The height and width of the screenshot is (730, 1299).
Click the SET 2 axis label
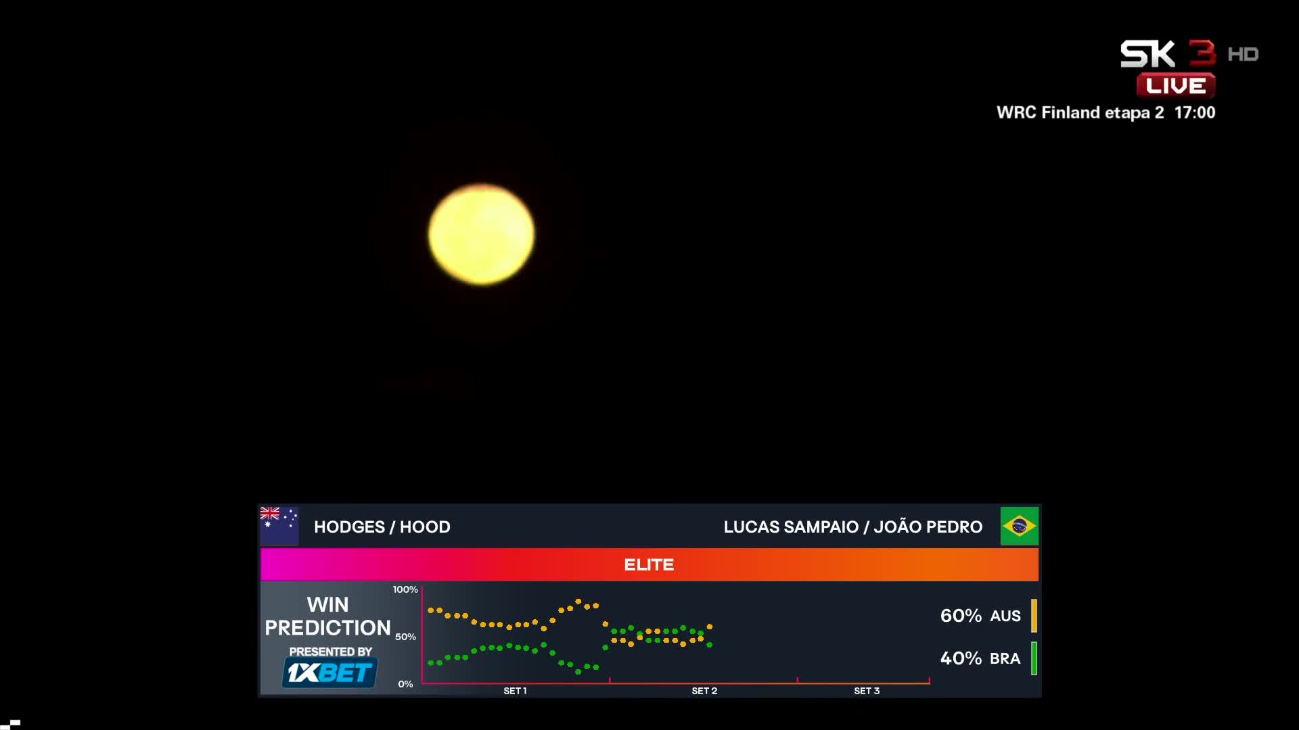click(704, 691)
